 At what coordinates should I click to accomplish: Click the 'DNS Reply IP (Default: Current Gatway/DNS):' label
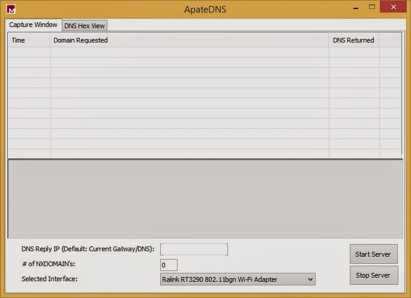tap(88, 249)
